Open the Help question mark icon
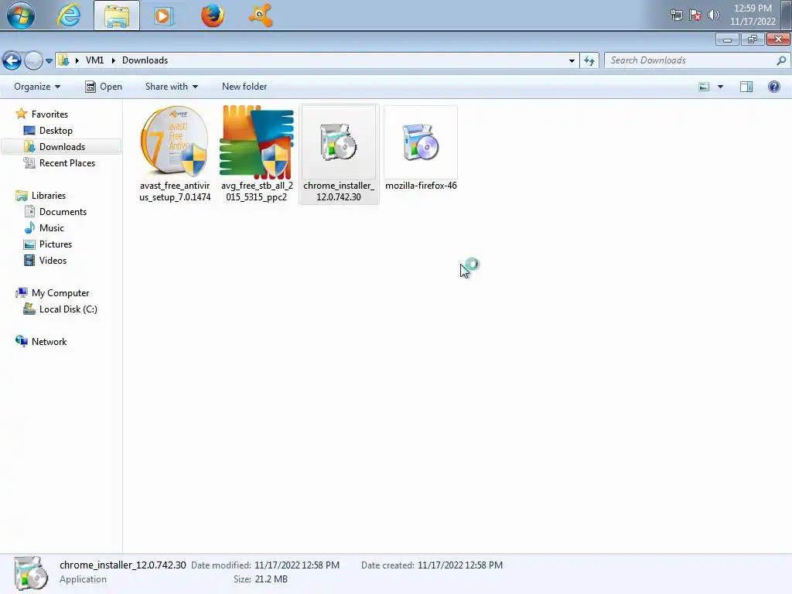Image resolution: width=792 pixels, height=594 pixels. pos(773,87)
